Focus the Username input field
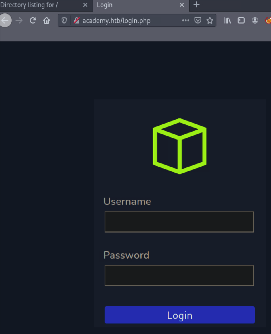 (x=179, y=222)
